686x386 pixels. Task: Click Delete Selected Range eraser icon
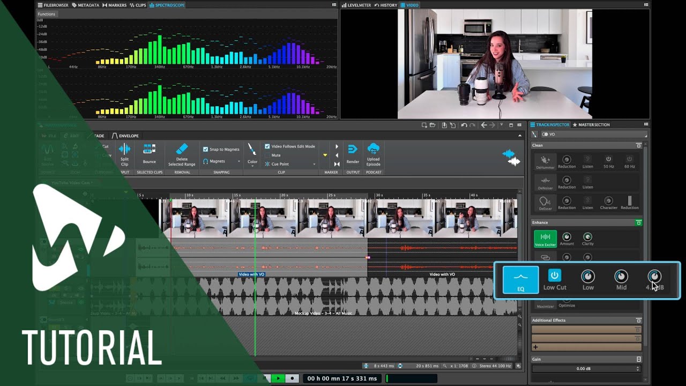pos(182,149)
